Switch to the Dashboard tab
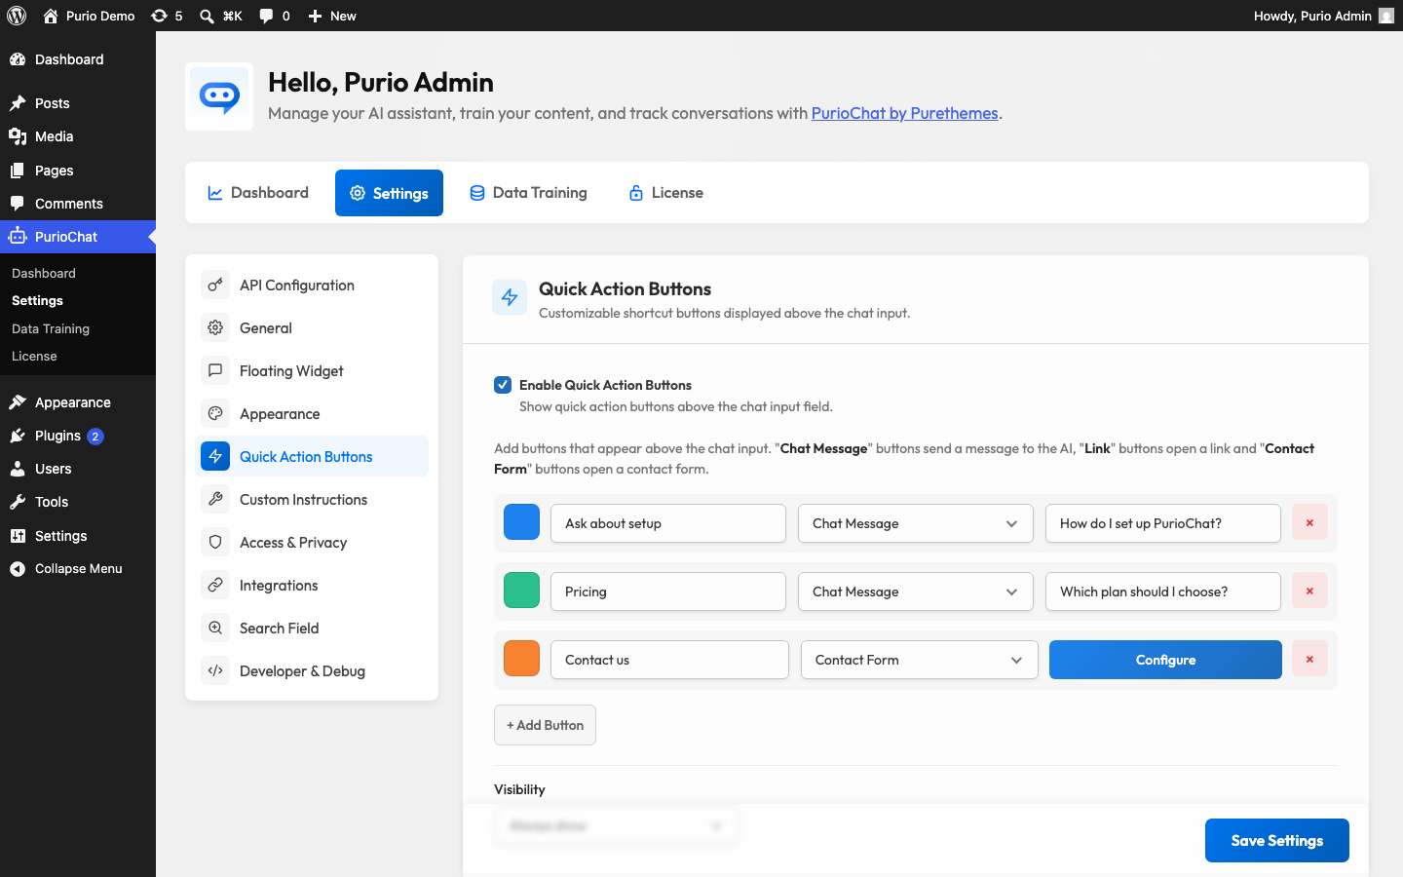 point(257,193)
